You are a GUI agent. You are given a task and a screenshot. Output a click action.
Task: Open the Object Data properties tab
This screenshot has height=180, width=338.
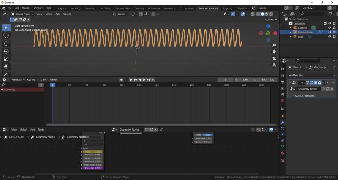coord(283,147)
